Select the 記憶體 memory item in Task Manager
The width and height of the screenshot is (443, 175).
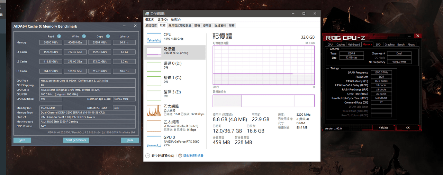(175, 52)
